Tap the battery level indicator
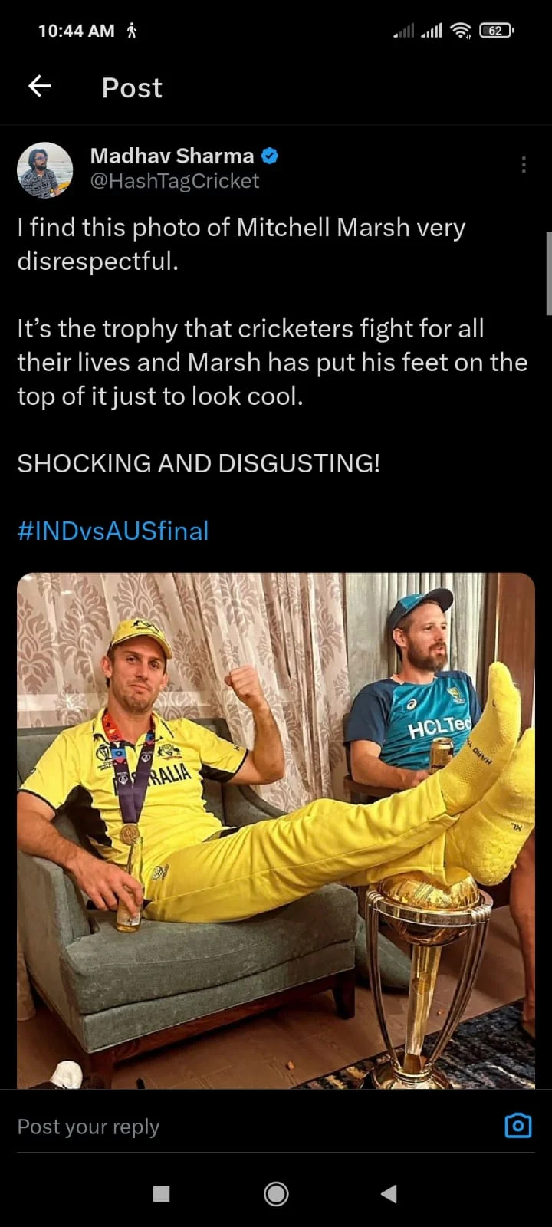Image resolution: width=552 pixels, height=1227 pixels. (x=496, y=31)
